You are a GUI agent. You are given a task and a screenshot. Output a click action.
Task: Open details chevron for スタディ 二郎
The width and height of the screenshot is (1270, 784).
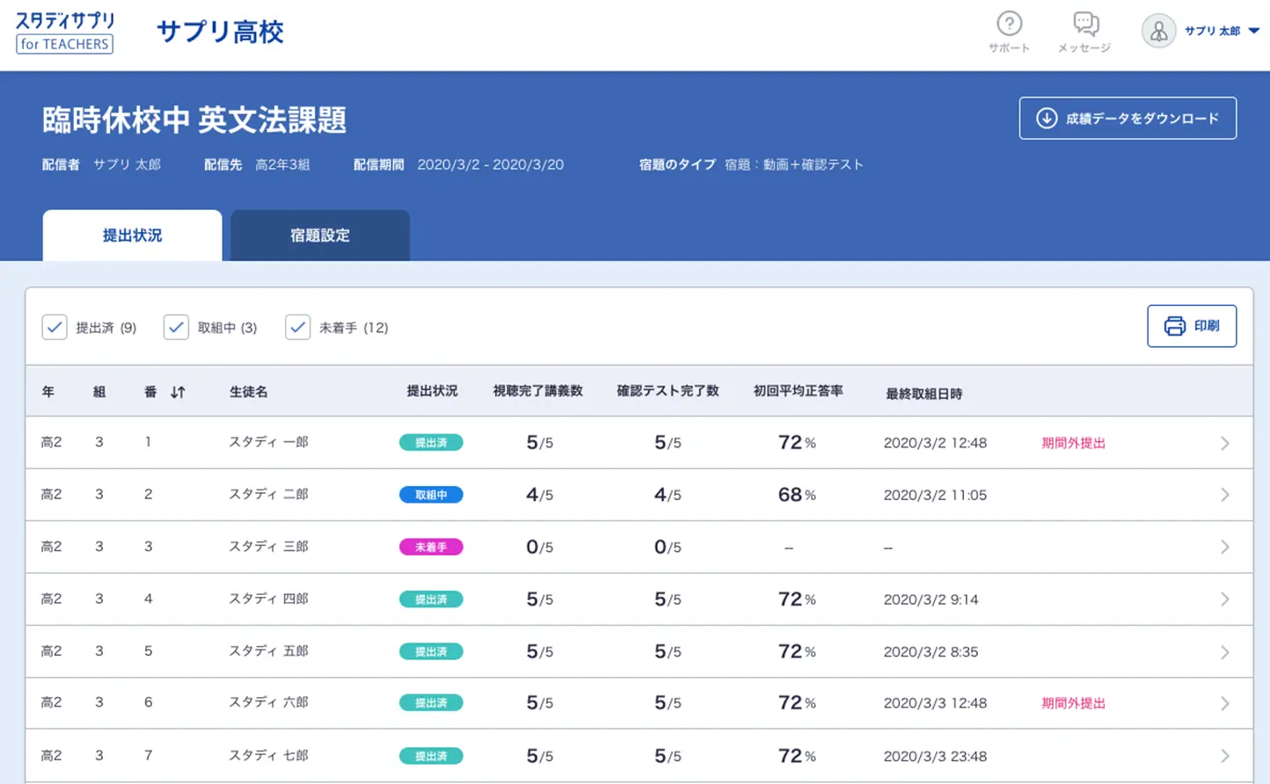pyautogui.click(x=1224, y=495)
